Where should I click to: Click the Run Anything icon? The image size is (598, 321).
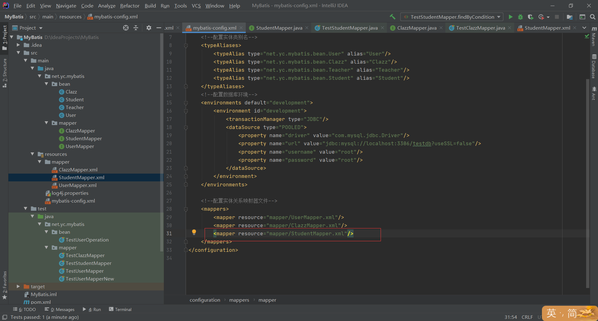click(x=582, y=17)
